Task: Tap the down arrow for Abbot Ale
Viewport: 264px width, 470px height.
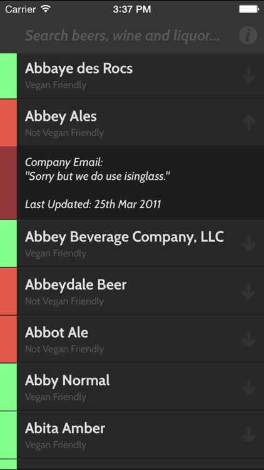Action: (249, 339)
